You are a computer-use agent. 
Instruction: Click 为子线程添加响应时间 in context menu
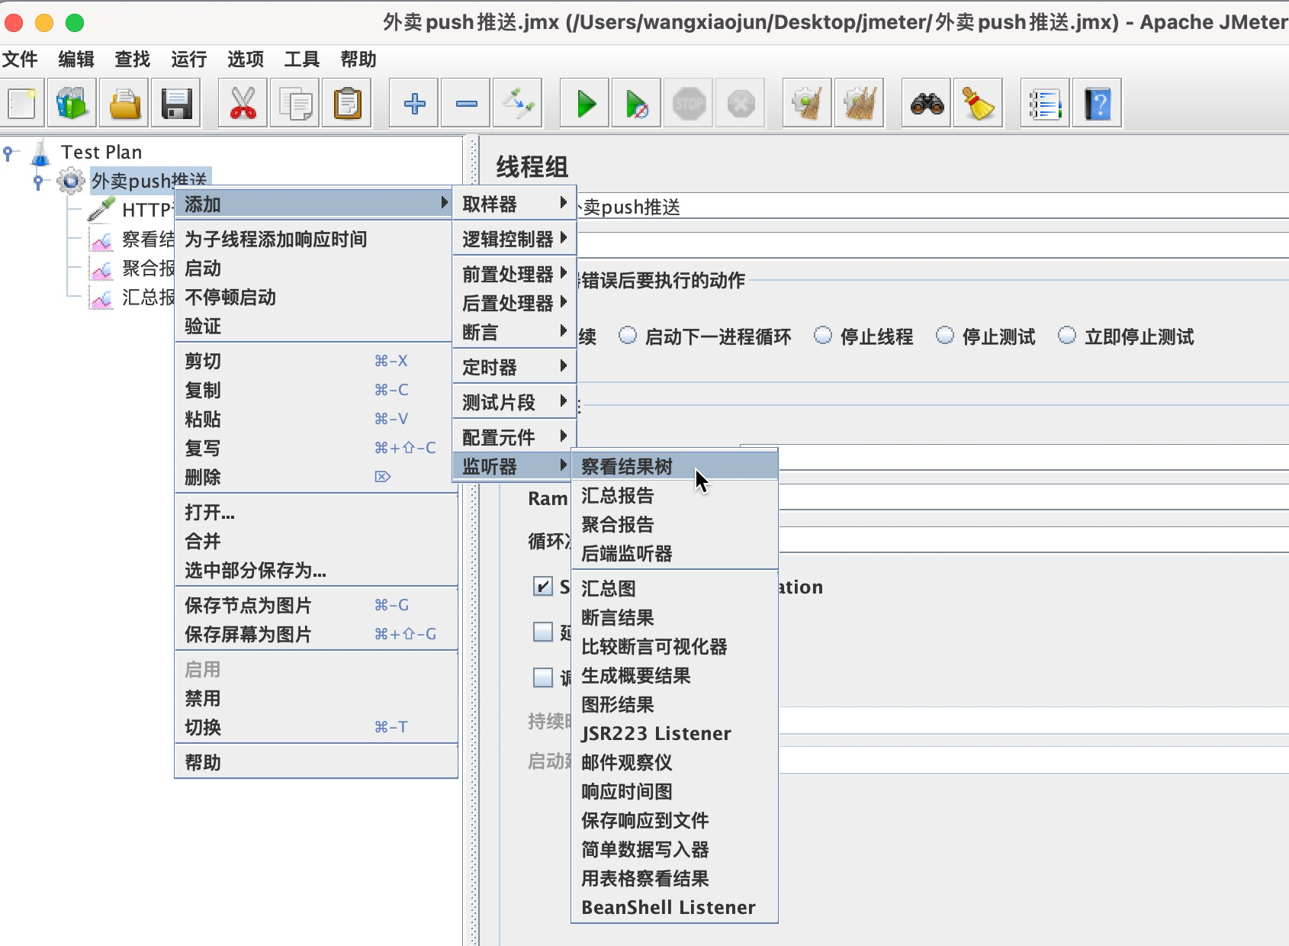tap(316, 239)
